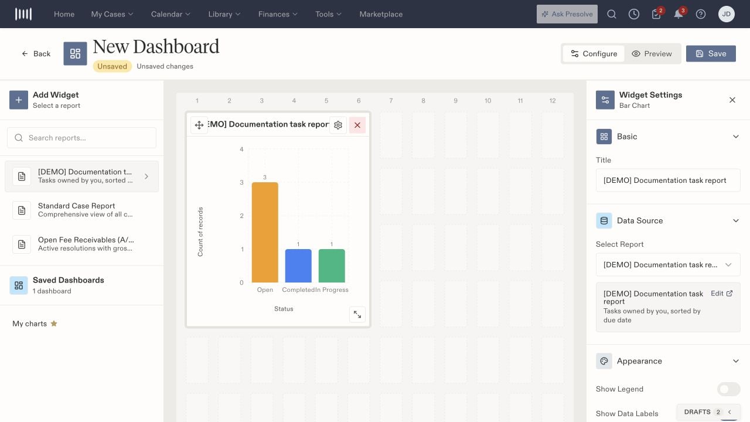Viewport: 750px width, 422px height.
Task: Switch to Preview mode
Action: pyautogui.click(x=652, y=53)
